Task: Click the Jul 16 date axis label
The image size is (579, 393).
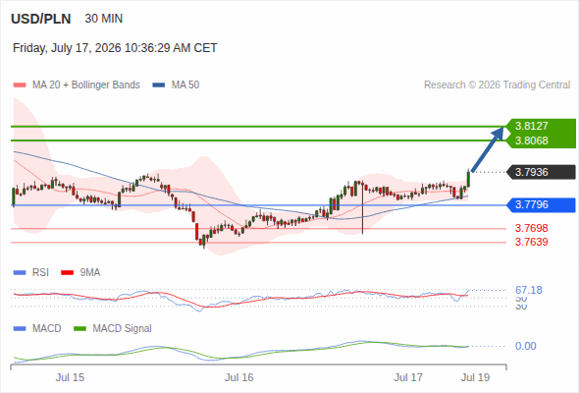Action: coord(239,377)
